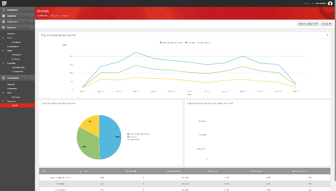Screen dimensions: 336x191
Task: Toggle green Purchase legend on line chart
Action: click(190, 42)
